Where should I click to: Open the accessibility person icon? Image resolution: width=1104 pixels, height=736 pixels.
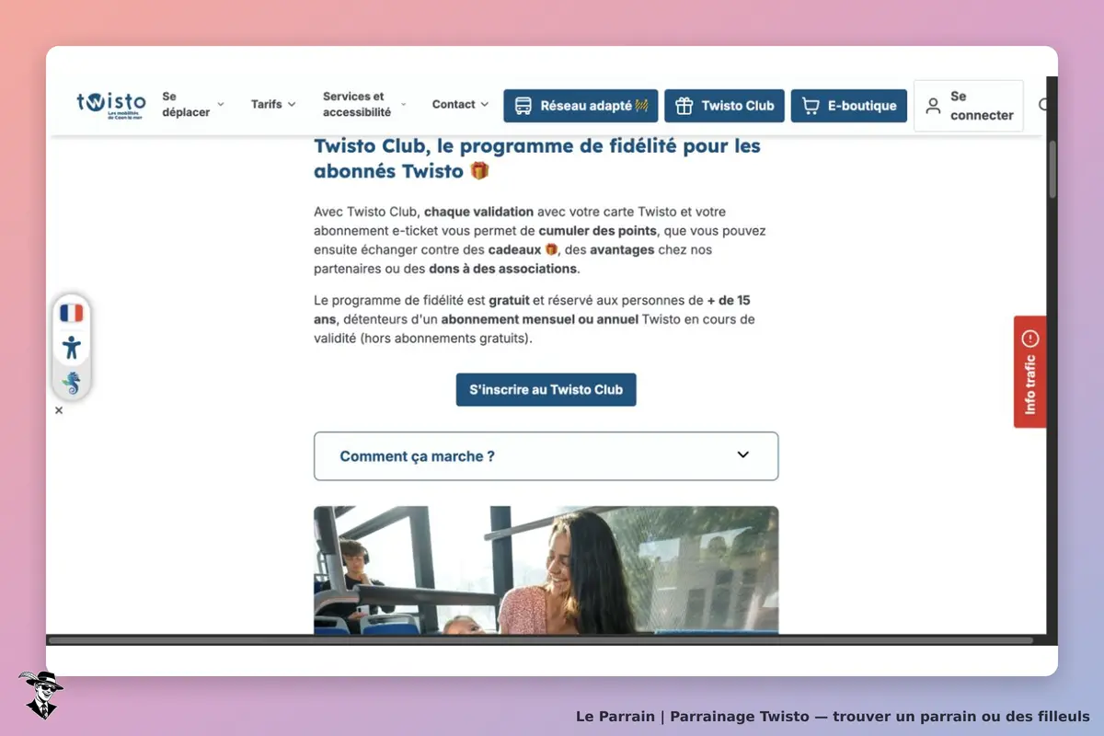72,348
